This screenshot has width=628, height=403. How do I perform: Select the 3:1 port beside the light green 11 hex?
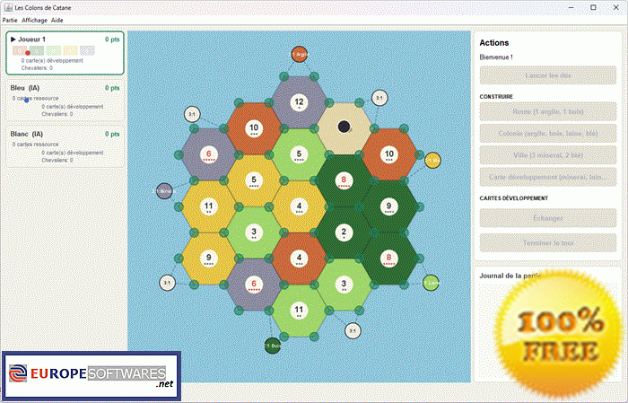(353, 331)
